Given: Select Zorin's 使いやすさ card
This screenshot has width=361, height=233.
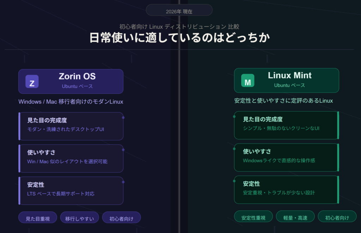Looking at the screenshot, I should (x=71, y=158).
